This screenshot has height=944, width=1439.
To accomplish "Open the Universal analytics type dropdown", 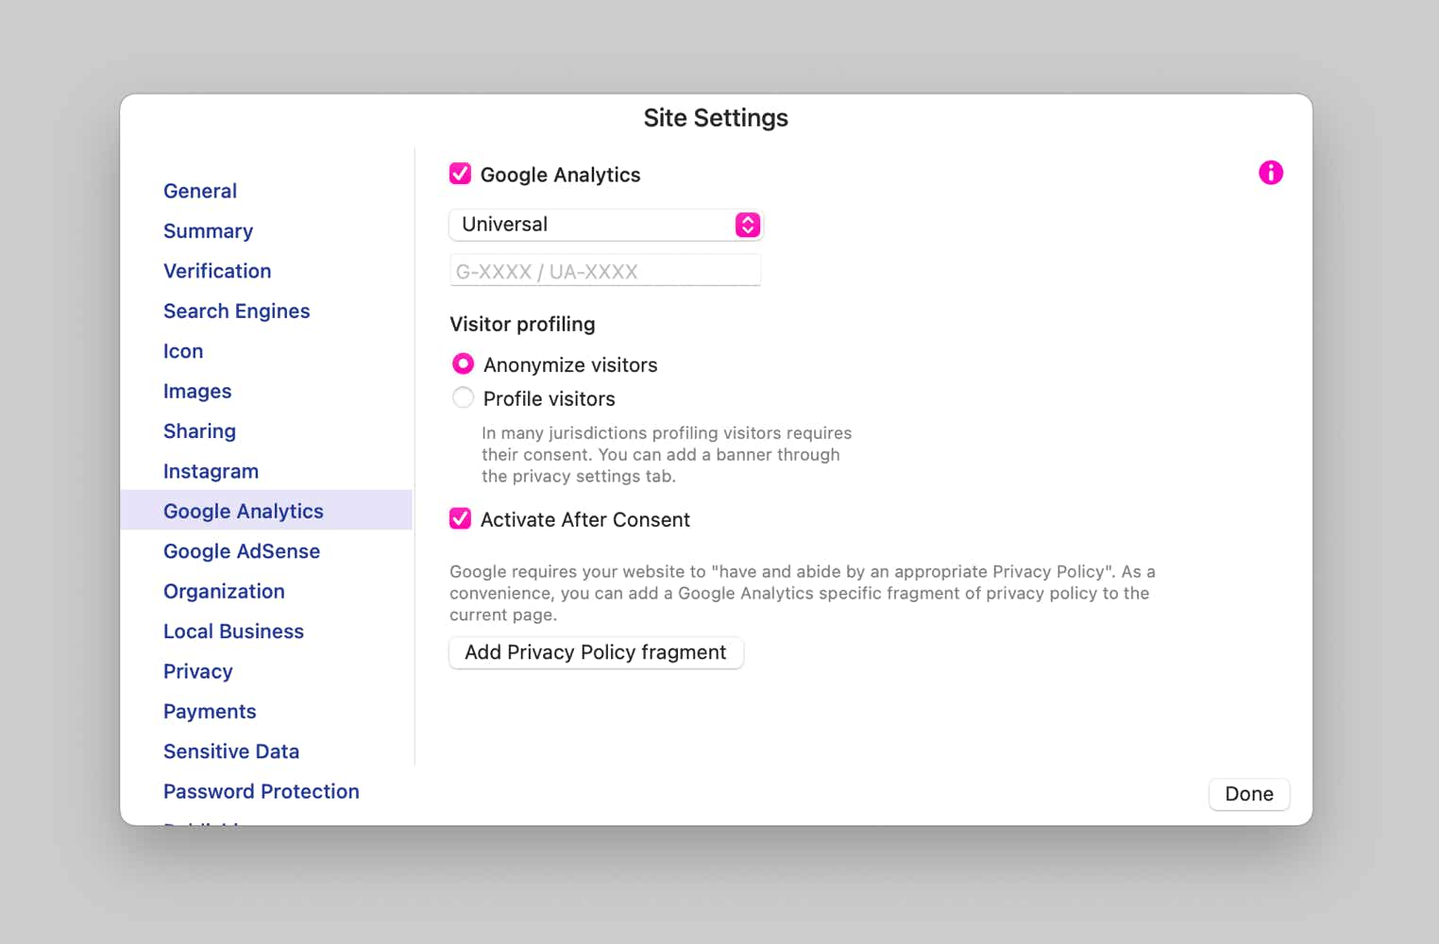I will tap(605, 225).
